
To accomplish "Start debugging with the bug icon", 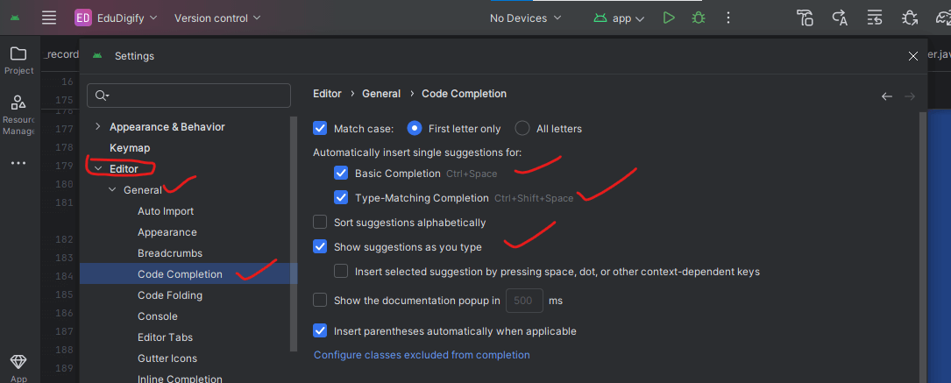I will point(698,18).
